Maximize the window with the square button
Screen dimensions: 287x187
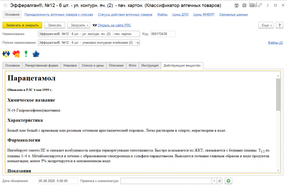click(275, 5)
